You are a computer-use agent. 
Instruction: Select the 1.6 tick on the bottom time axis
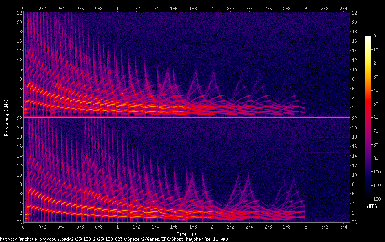coord(174,226)
